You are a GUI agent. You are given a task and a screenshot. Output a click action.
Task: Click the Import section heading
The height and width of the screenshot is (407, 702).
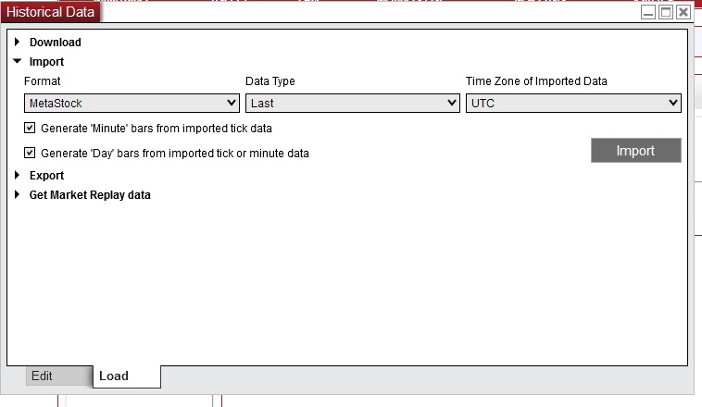47,62
